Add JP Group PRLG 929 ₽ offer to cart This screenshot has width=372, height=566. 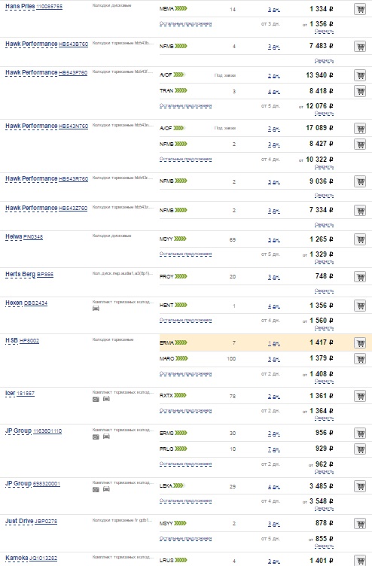click(360, 449)
